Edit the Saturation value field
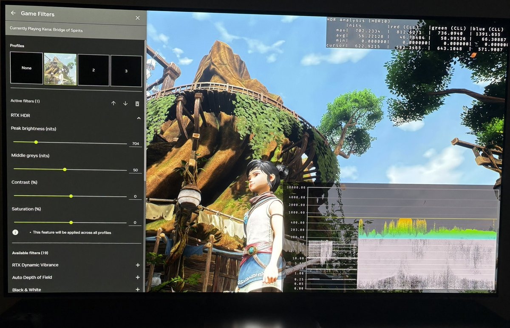Viewport: 510px width, 328px height. pos(135,223)
